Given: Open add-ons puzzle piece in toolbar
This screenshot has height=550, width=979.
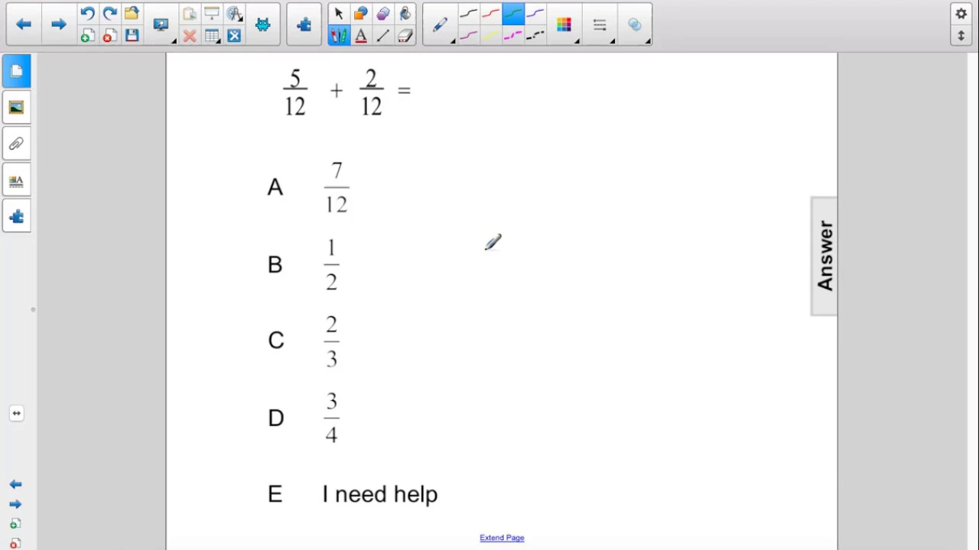Looking at the screenshot, I should pyautogui.click(x=304, y=24).
